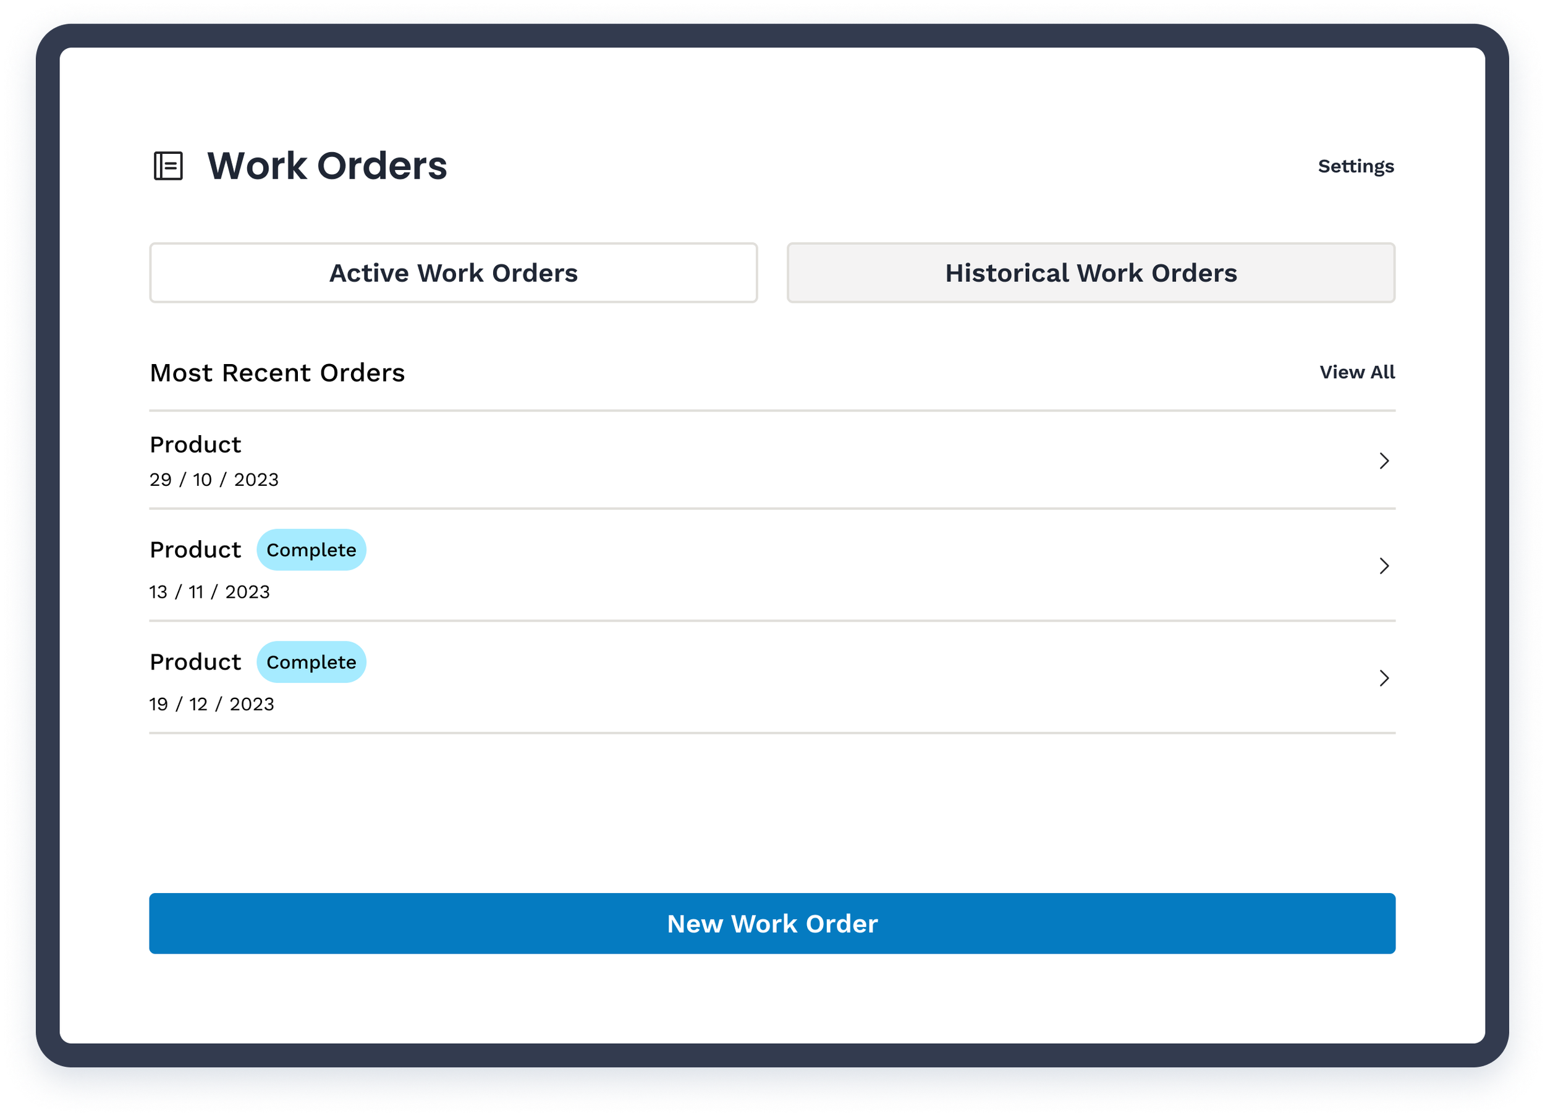1545x1115 pixels.
Task: Click Complete badge on 13 / 11 / 2023 order
Action: pos(311,550)
